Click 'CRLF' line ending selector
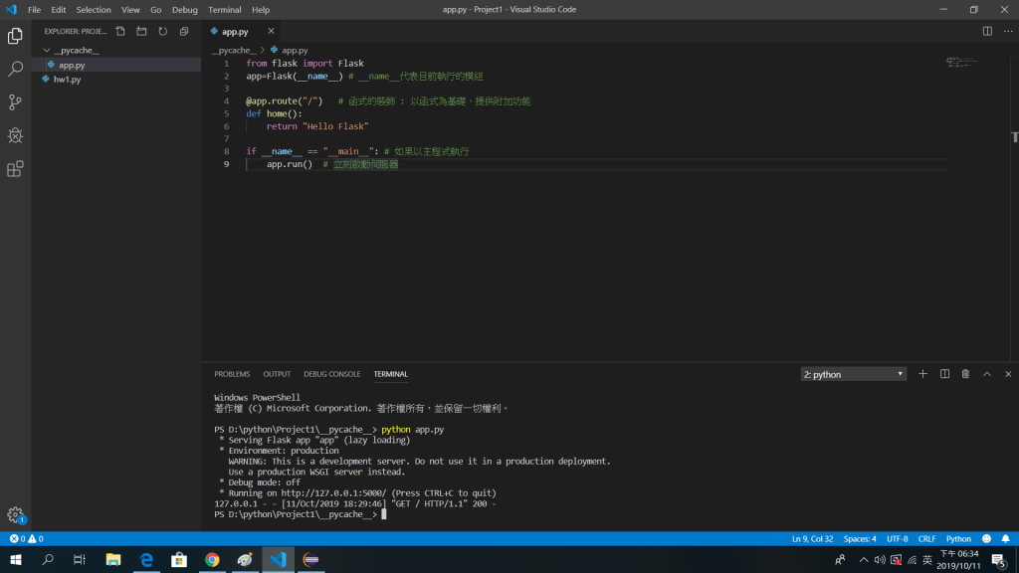1019x573 pixels. click(x=926, y=538)
